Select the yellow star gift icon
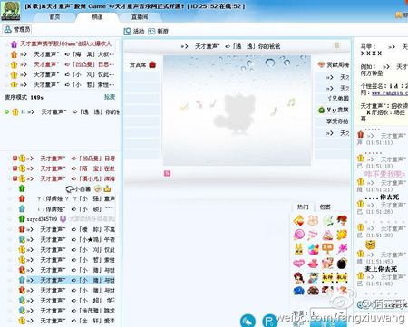The height and width of the screenshot is (327, 408). pyautogui.click(x=342, y=235)
